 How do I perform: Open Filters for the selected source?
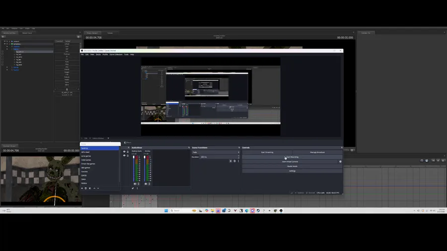point(128,142)
